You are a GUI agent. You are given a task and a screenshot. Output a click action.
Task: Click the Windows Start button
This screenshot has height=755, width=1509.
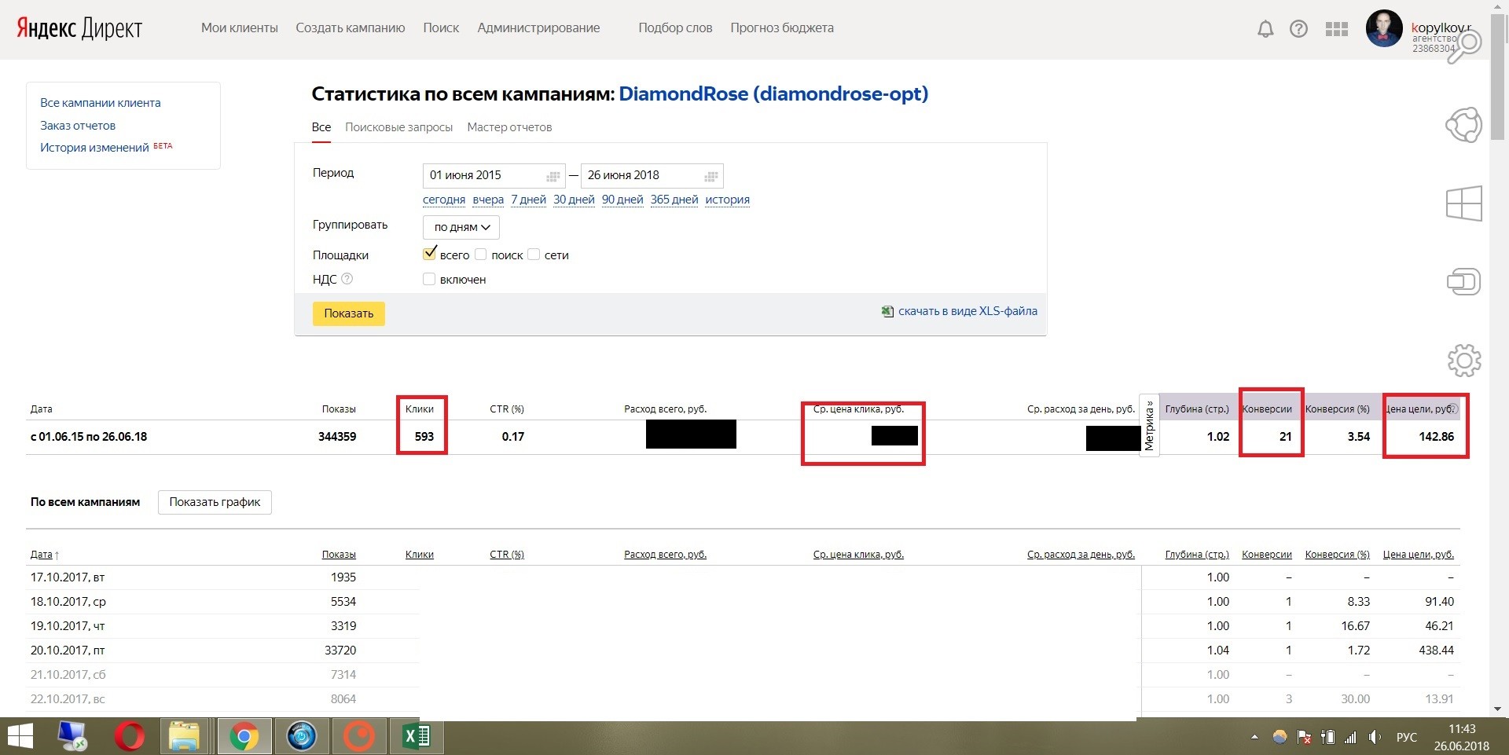(20, 737)
